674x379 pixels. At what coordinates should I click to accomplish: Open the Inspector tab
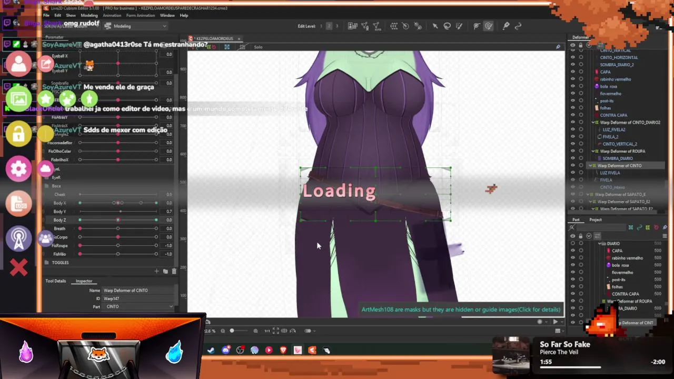[x=84, y=281]
